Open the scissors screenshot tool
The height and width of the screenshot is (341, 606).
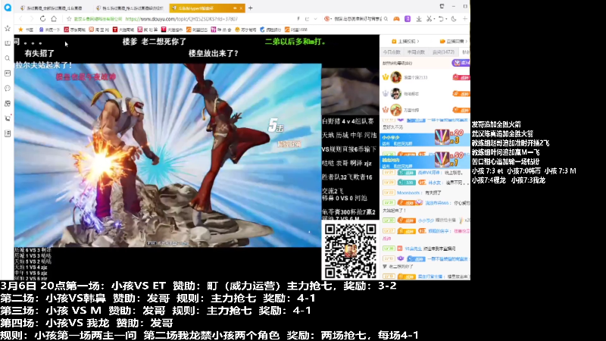429,18
